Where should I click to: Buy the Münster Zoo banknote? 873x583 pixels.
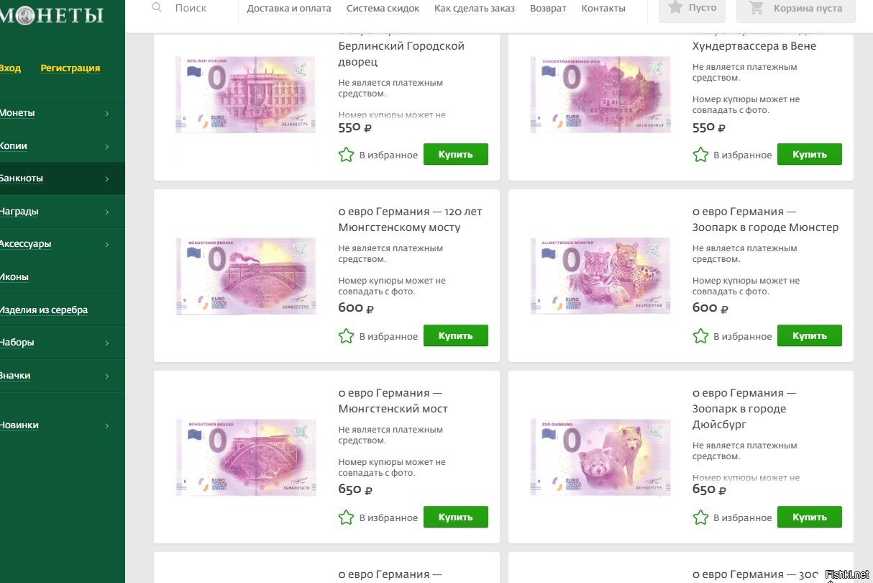pos(809,335)
